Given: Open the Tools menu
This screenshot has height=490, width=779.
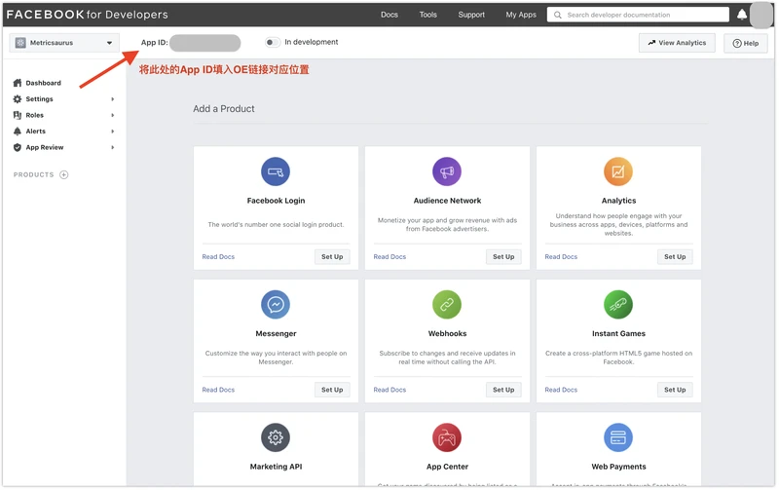Looking at the screenshot, I should tap(428, 15).
